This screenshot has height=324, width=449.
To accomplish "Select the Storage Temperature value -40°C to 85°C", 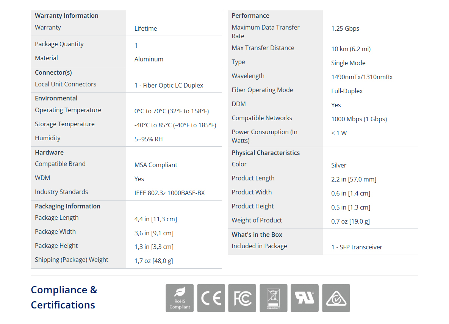I will pos(175,125).
